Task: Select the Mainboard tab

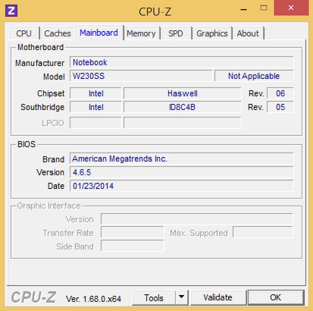Action: pos(99,33)
